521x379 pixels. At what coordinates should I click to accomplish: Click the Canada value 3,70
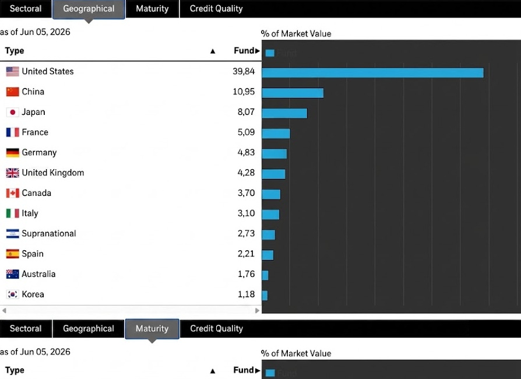pyautogui.click(x=246, y=193)
